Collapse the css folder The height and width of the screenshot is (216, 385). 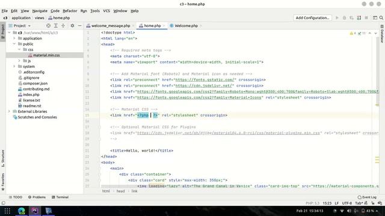(x=19, y=49)
